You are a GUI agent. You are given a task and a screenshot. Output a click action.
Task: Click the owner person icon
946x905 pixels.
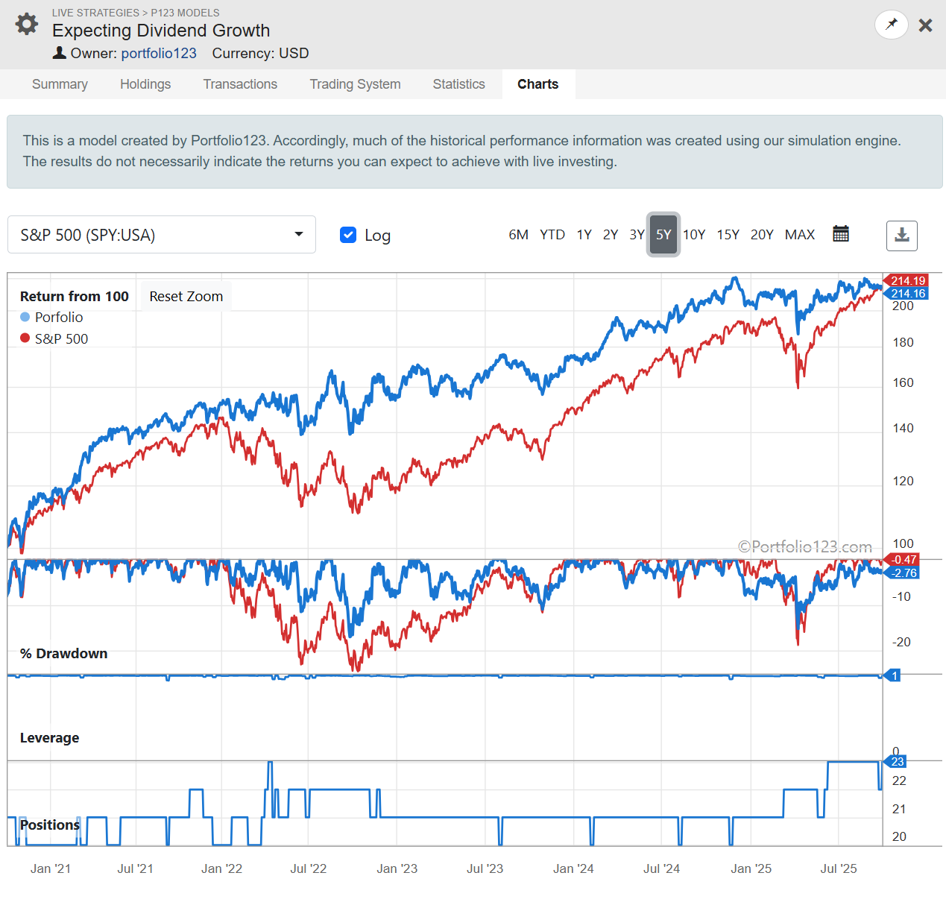tap(60, 53)
